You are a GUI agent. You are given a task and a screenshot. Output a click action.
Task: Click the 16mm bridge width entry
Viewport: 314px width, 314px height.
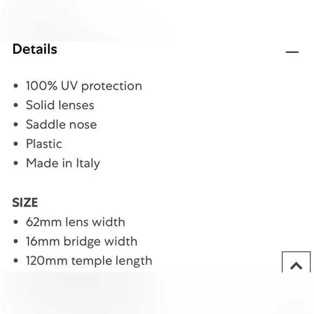[x=82, y=241]
